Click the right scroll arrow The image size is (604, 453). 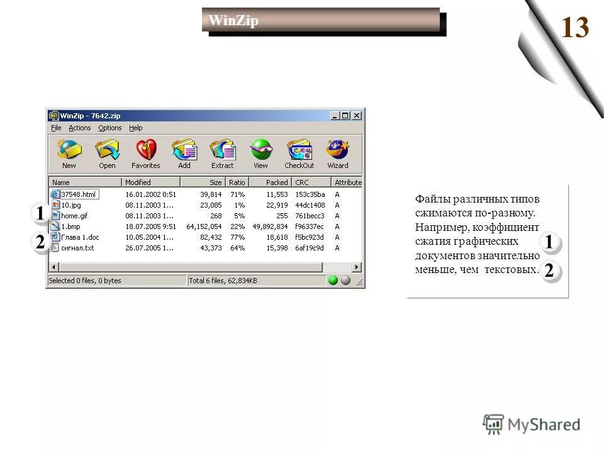[357, 267]
